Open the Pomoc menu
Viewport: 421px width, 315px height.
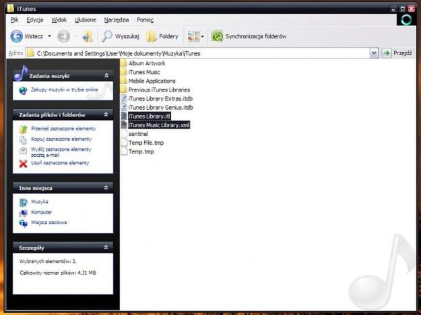tap(145, 20)
